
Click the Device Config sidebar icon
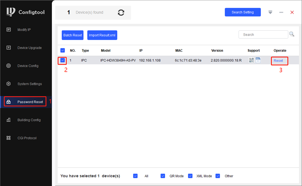[9, 66]
